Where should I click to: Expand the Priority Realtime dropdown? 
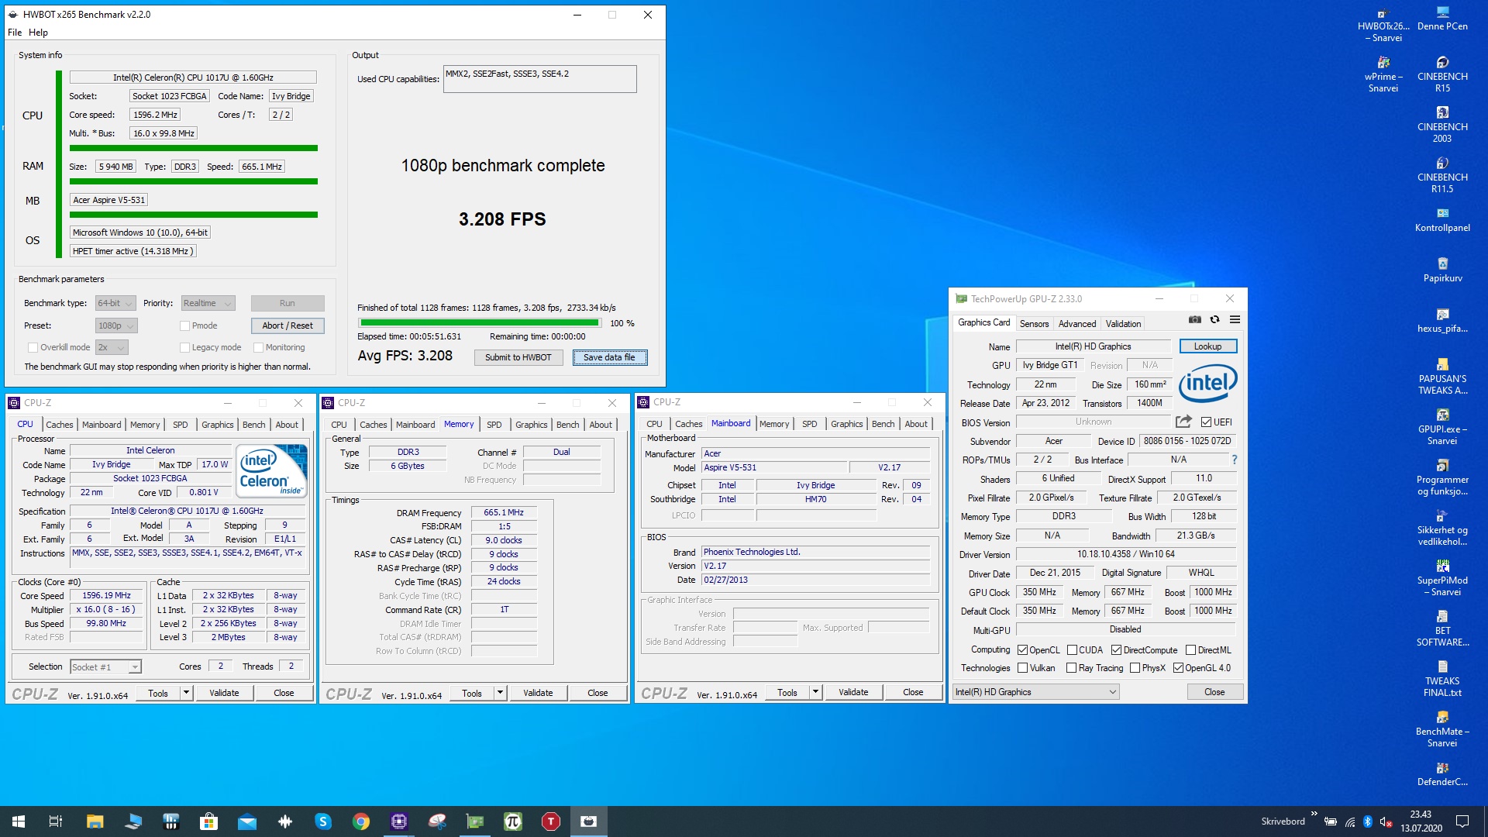click(x=208, y=304)
